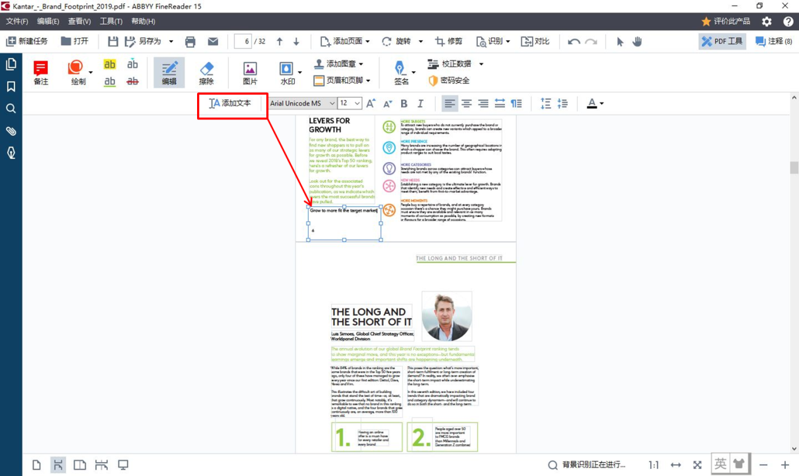Select the Insert text markup tool
Screen dimensions: 799x476
pos(132,64)
